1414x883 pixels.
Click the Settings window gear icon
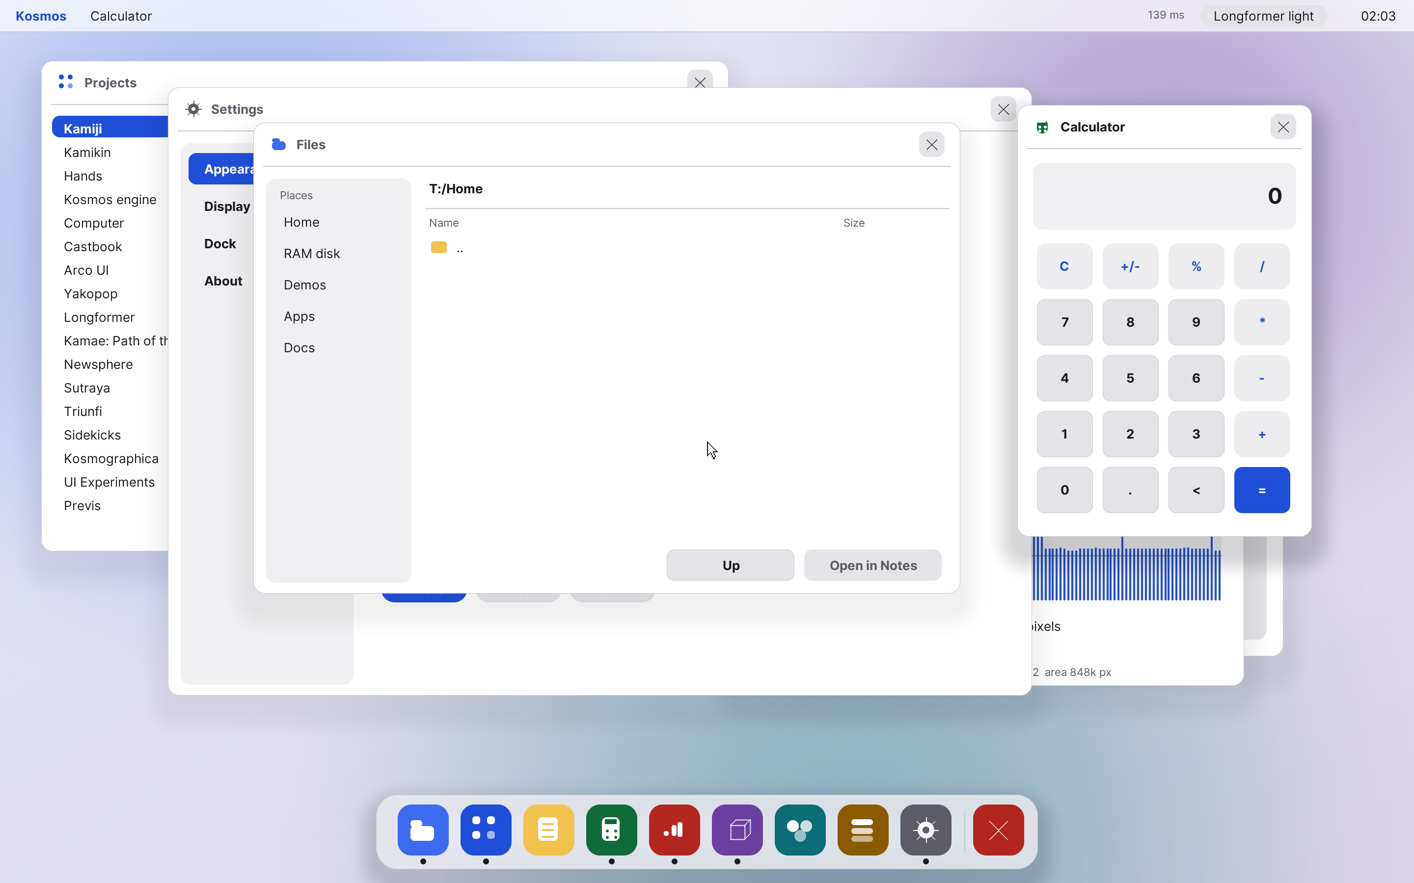pos(193,109)
